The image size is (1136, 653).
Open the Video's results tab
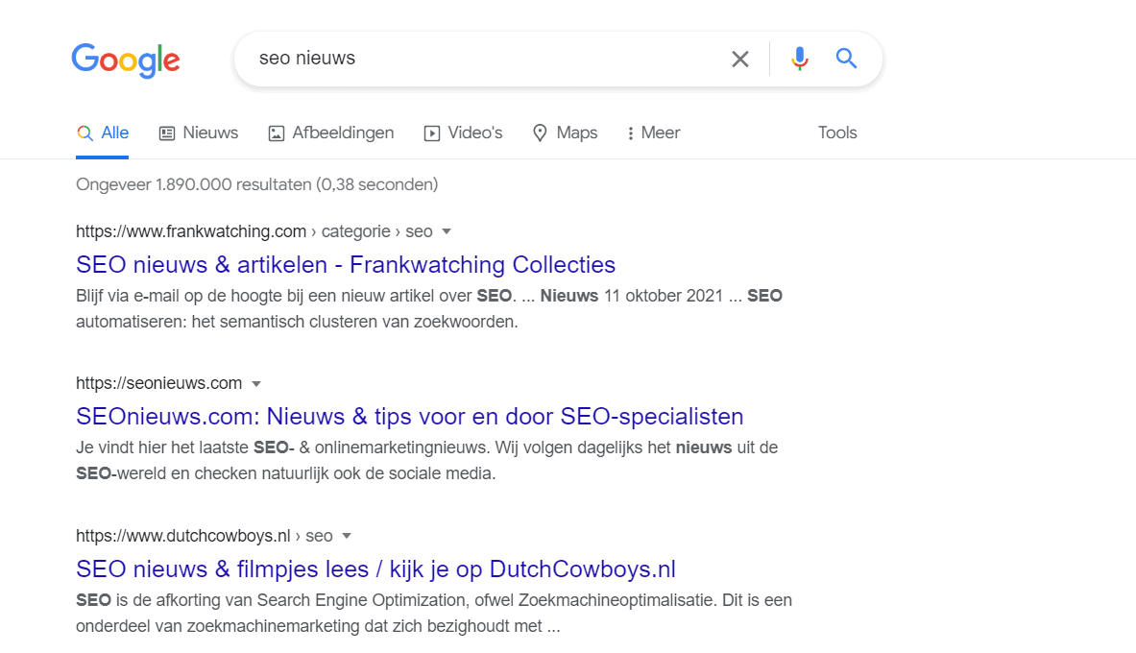464,133
